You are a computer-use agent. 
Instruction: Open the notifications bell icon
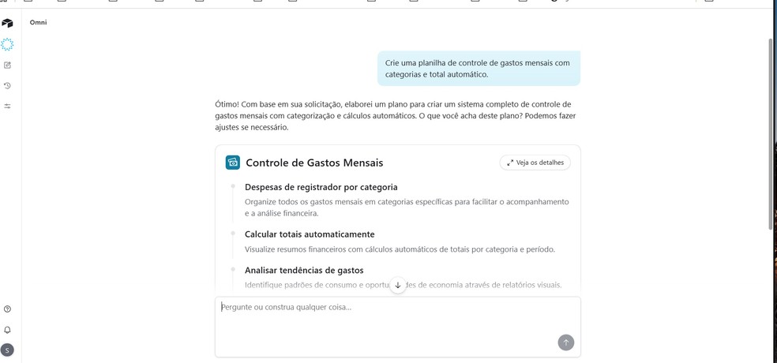tap(7, 330)
